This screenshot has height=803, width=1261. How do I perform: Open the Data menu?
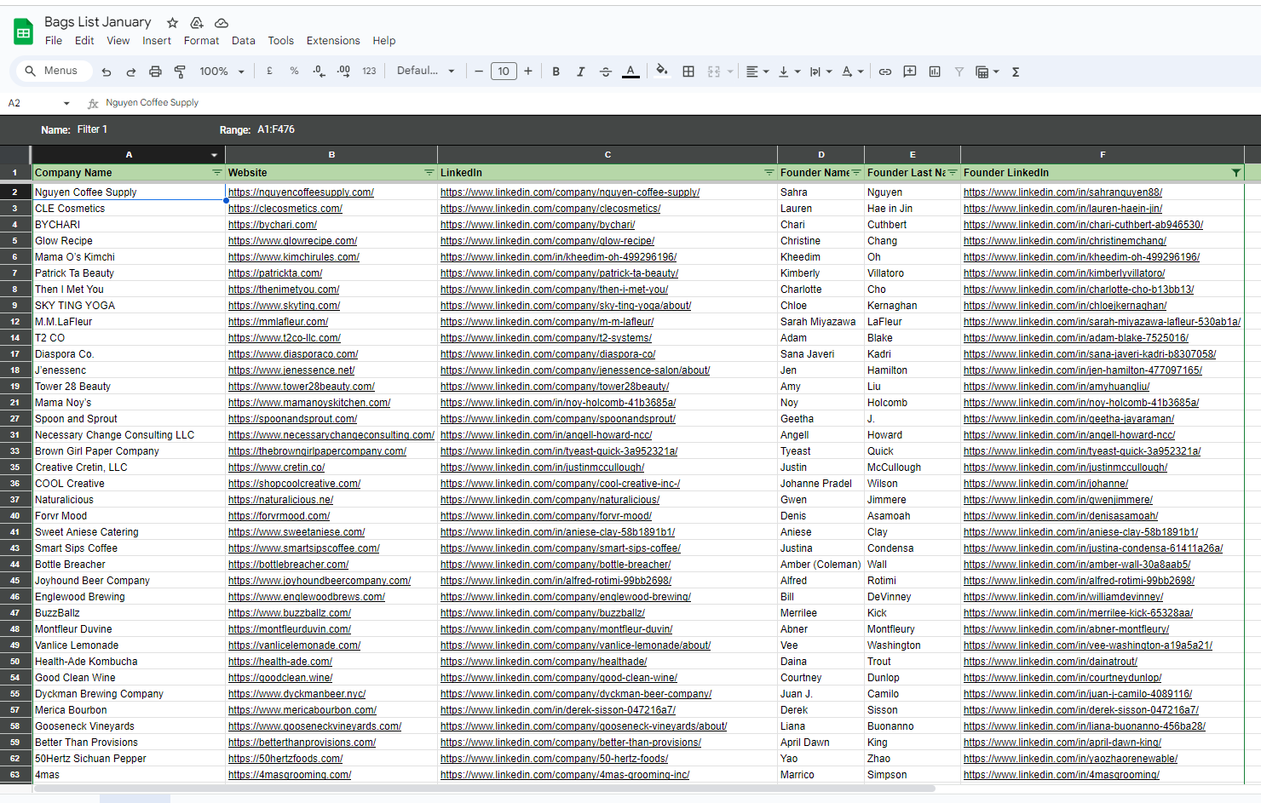(x=244, y=41)
